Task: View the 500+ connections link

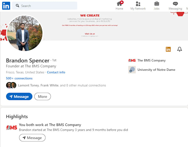Action: tap(19, 78)
